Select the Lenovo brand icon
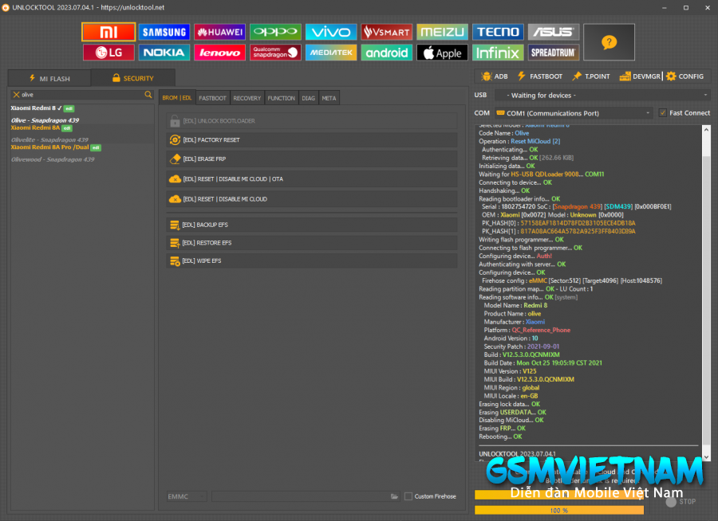 (220, 53)
